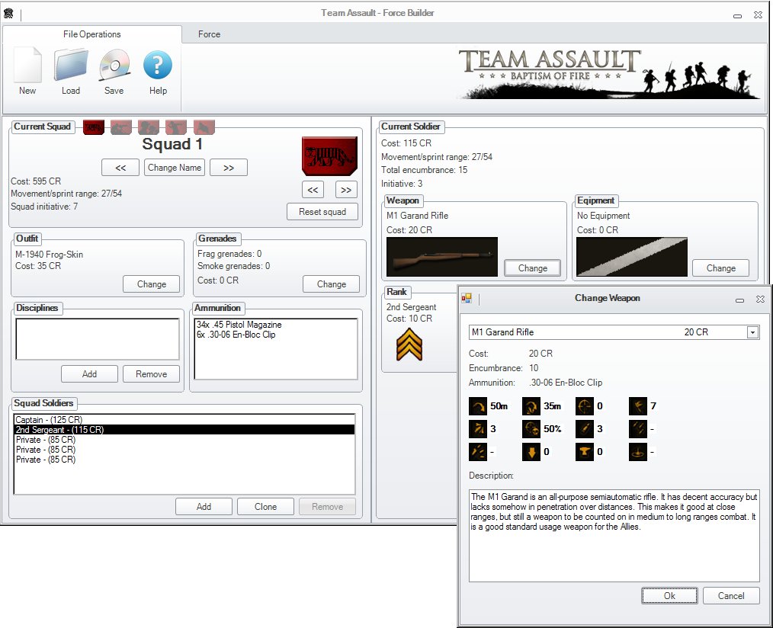Click the effective range stat icon in Change Weapon
Screen dimensions: 773x628
point(477,406)
